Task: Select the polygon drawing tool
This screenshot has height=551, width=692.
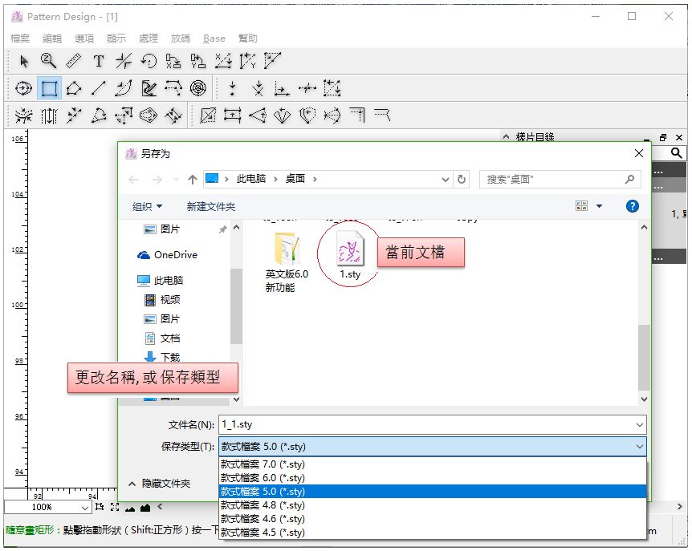Action: [74, 88]
